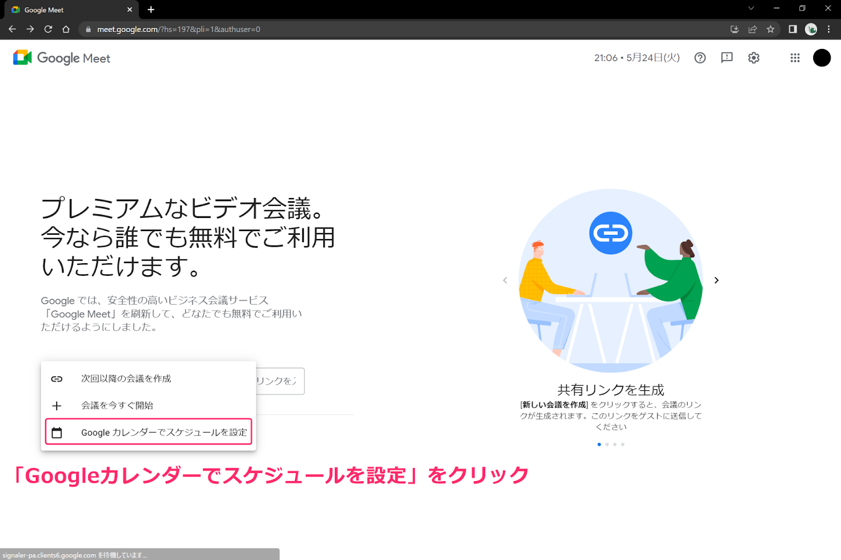
Task: Open the Google apps grid
Action: click(795, 58)
